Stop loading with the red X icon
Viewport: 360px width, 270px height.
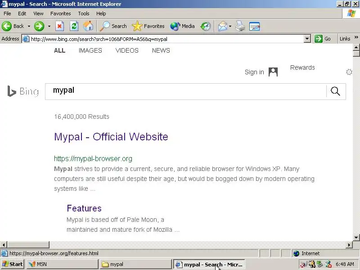[x=59, y=26]
